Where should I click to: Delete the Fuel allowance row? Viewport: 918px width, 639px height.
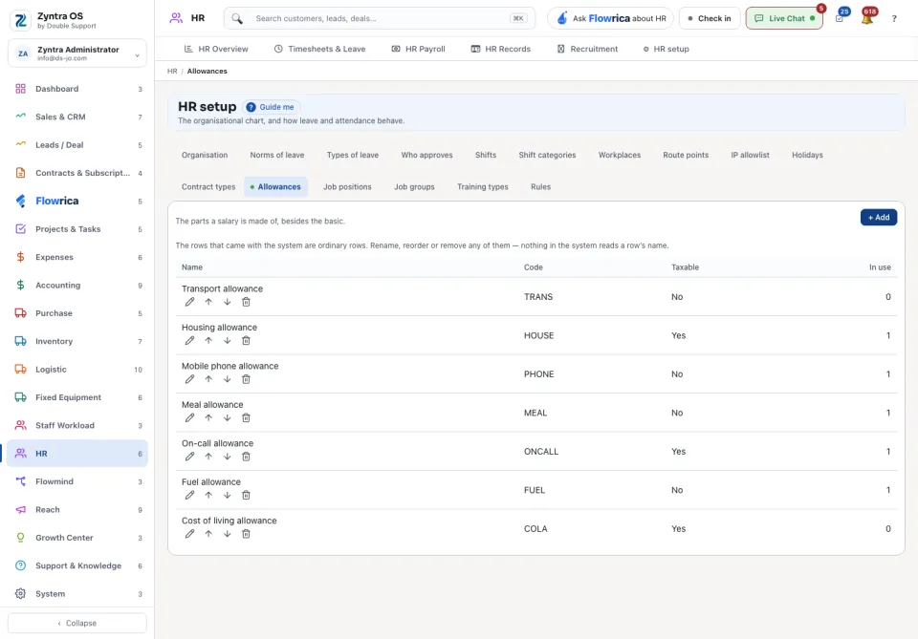tap(246, 495)
